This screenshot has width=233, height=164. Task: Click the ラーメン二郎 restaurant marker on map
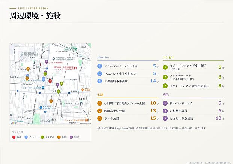tap(86, 120)
